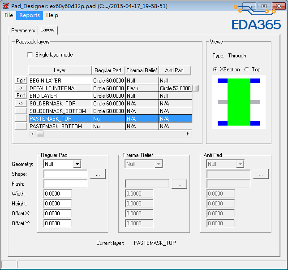
Task: Click the Anti Pad shape browse button
Action: pyautogui.click(x=261, y=174)
